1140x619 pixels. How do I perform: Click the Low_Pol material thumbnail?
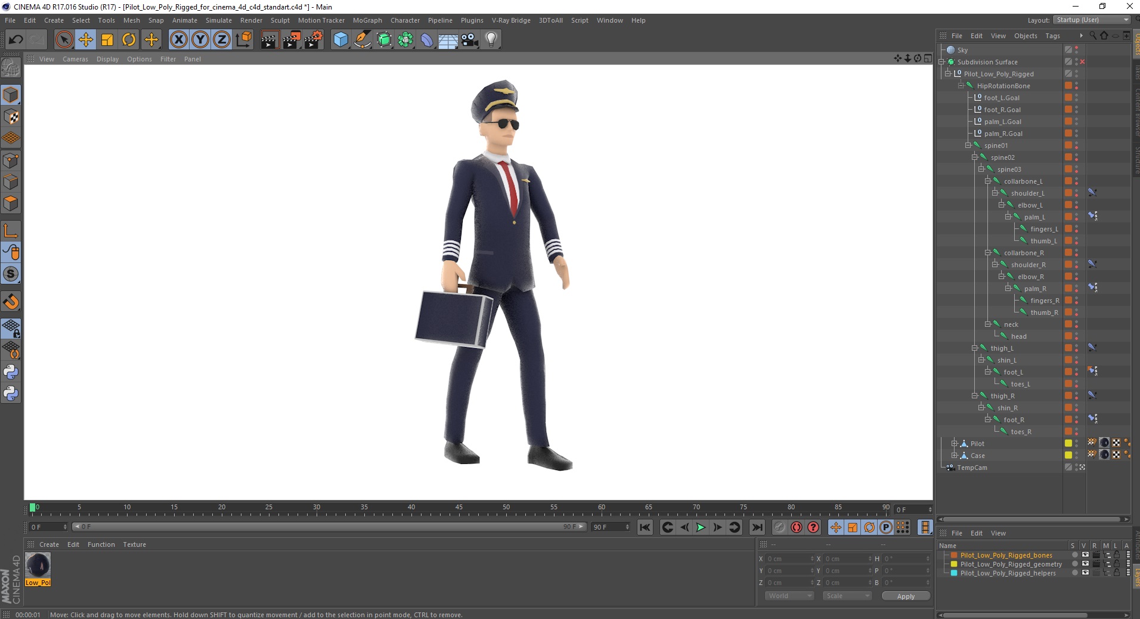point(38,565)
